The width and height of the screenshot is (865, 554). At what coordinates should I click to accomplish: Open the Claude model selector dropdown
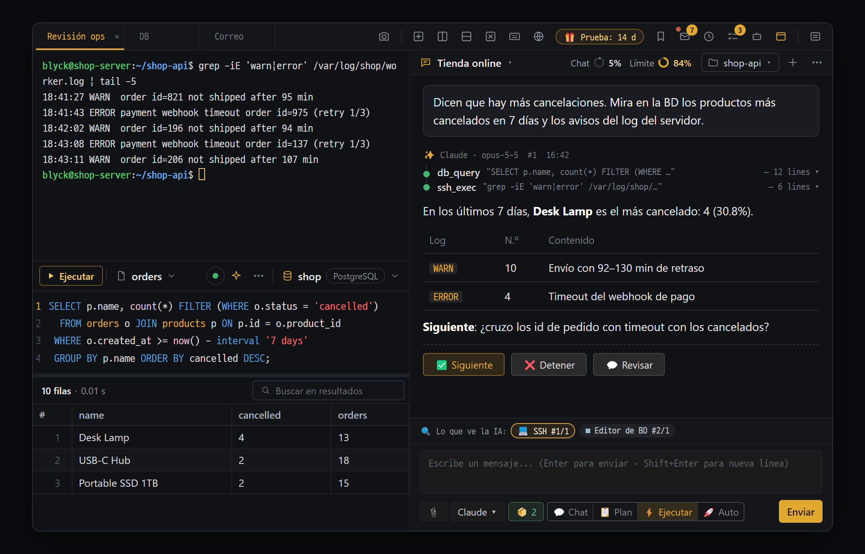point(477,512)
